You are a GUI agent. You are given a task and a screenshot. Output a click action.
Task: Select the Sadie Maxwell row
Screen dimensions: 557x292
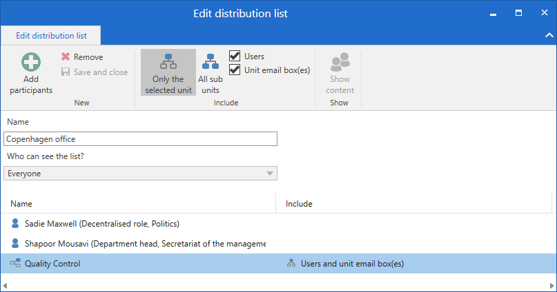pos(279,224)
